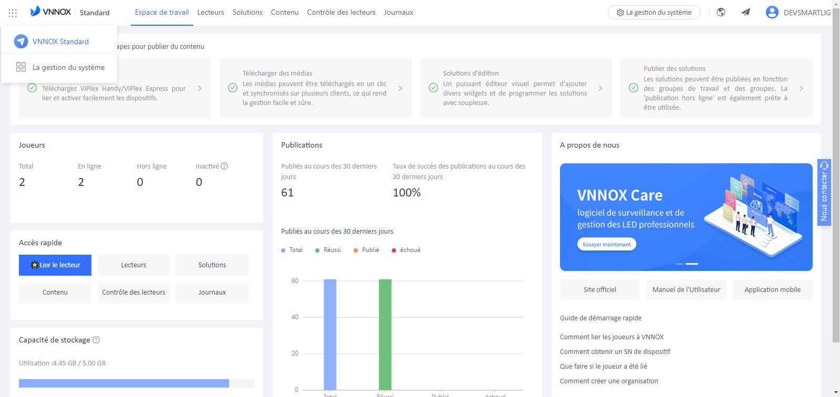Open the Application mobile button
This screenshot has width=840, height=397.
point(772,290)
